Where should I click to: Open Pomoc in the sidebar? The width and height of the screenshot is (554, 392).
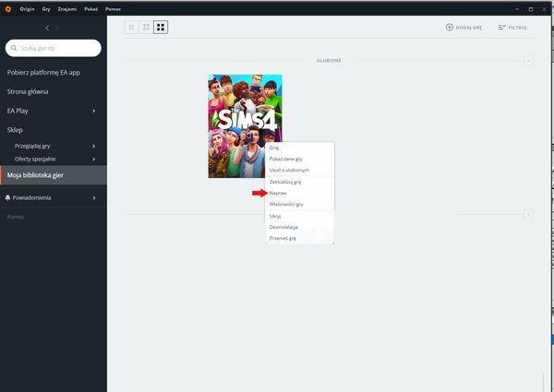(16, 217)
